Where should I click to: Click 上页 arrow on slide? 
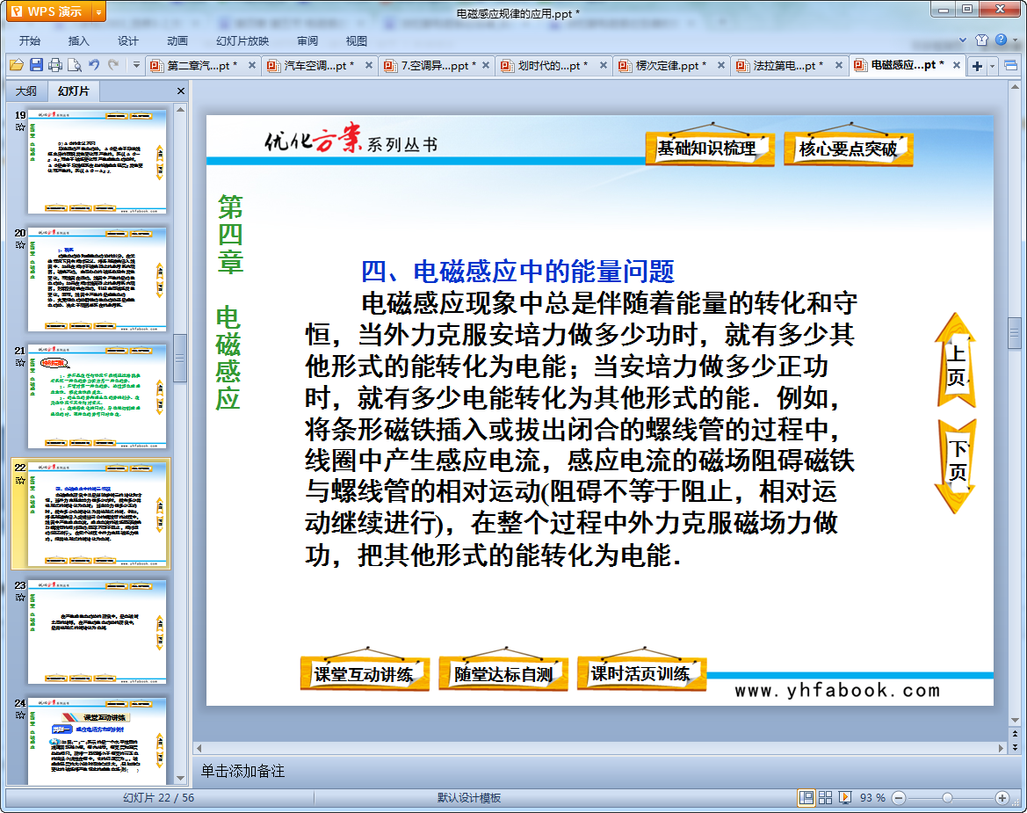tap(956, 361)
